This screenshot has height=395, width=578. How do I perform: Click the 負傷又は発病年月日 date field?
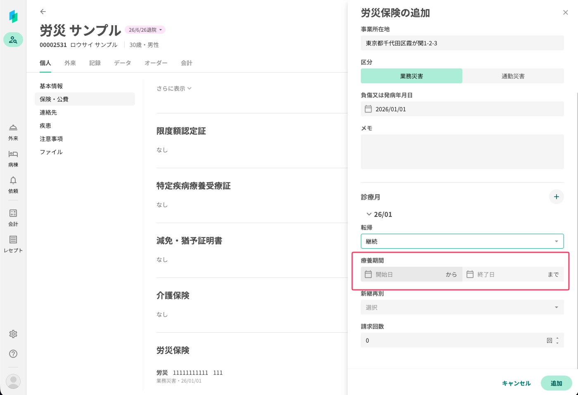[x=462, y=109]
